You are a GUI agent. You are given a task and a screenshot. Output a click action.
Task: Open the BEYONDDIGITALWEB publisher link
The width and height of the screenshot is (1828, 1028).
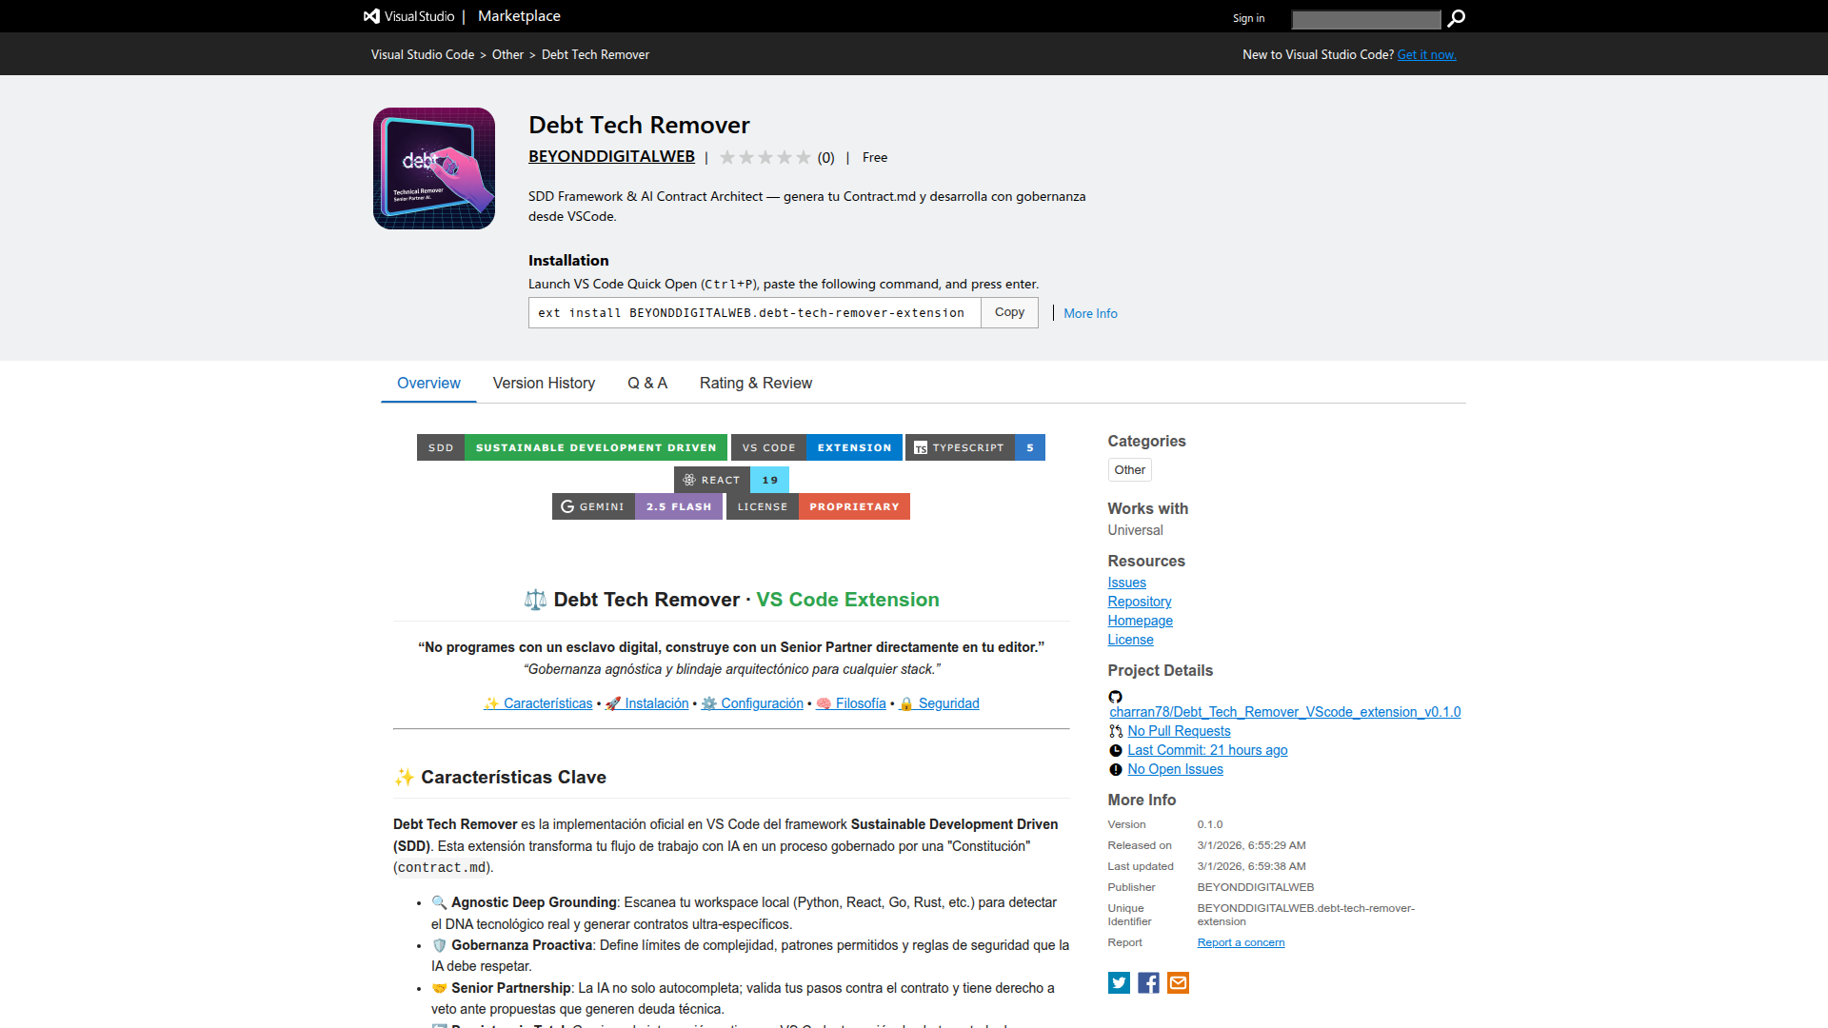coord(611,156)
